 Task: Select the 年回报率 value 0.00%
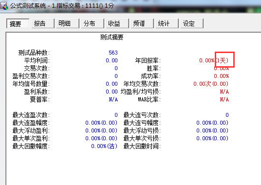point(207,60)
